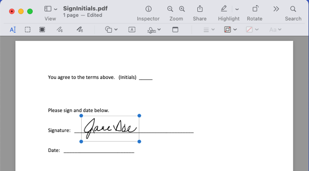309x171 pixels.
Task: Open the Sign signature tool
Action: coord(152,30)
